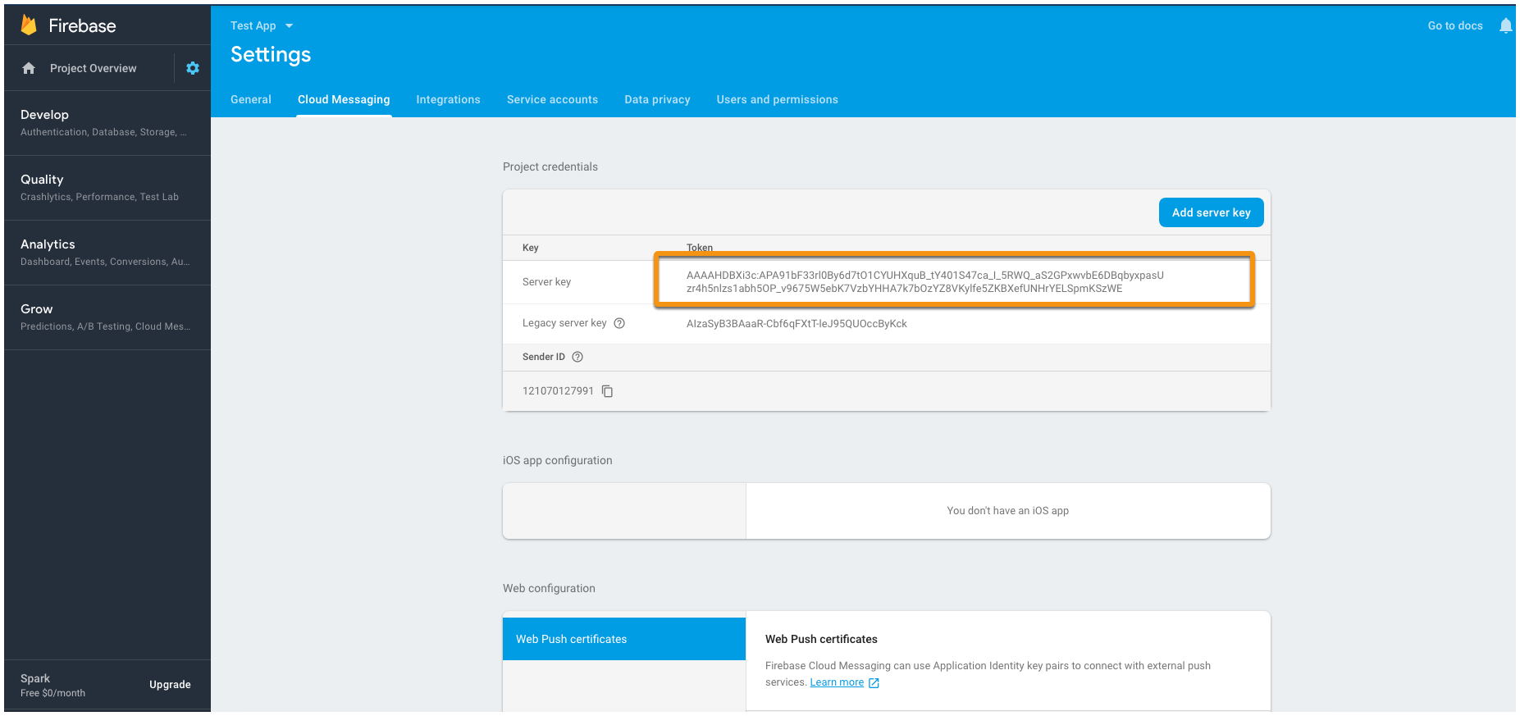Click the Token column header
Image resolution: width=1520 pixels, height=716 pixels.
tap(700, 248)
